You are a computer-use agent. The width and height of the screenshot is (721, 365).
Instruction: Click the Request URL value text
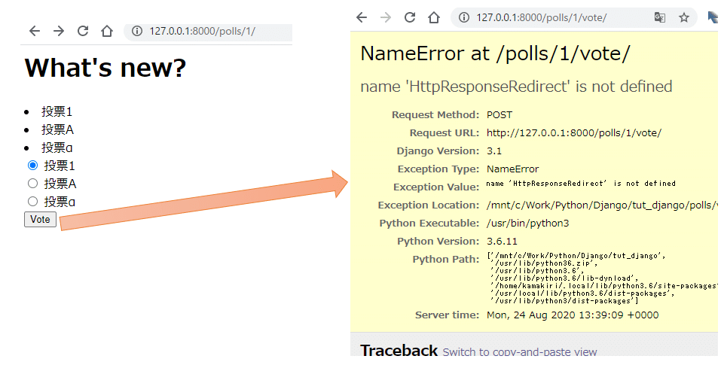pyautogui.click(x=573, y=133)
